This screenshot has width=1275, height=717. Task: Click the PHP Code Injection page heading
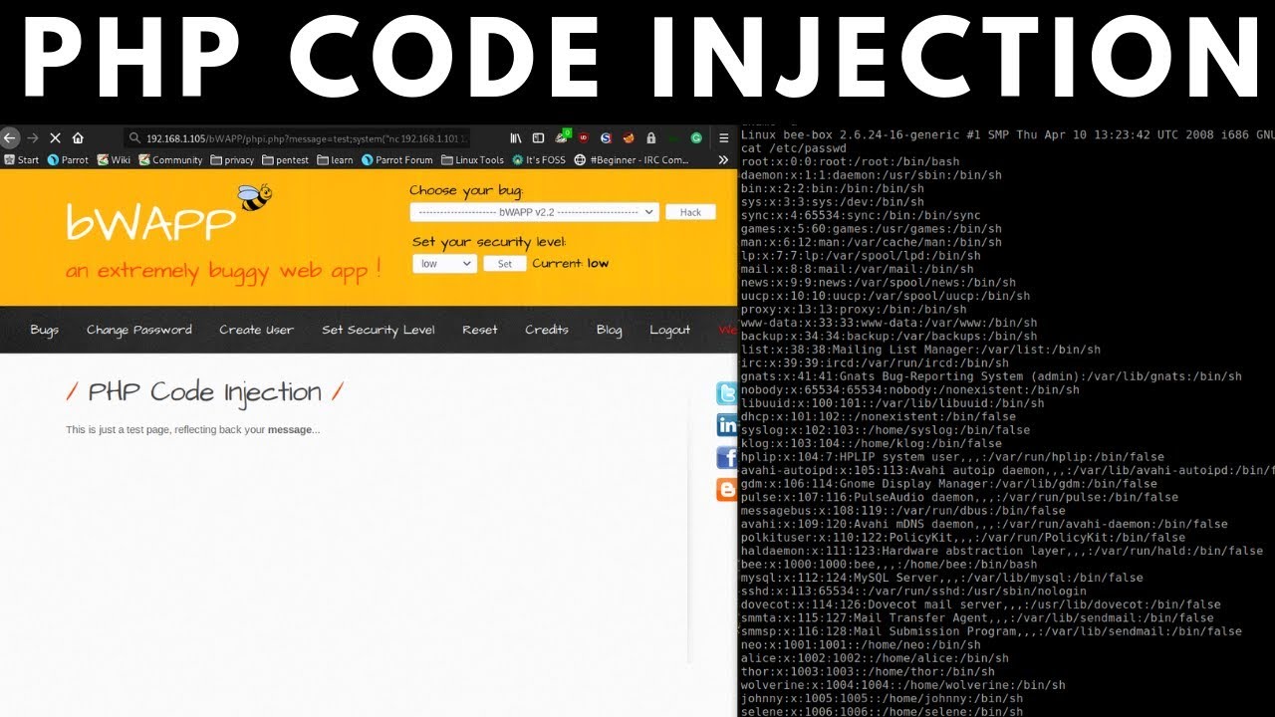[204, 391]
